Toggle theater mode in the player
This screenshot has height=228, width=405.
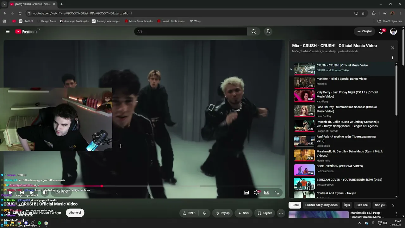[266, 192]
